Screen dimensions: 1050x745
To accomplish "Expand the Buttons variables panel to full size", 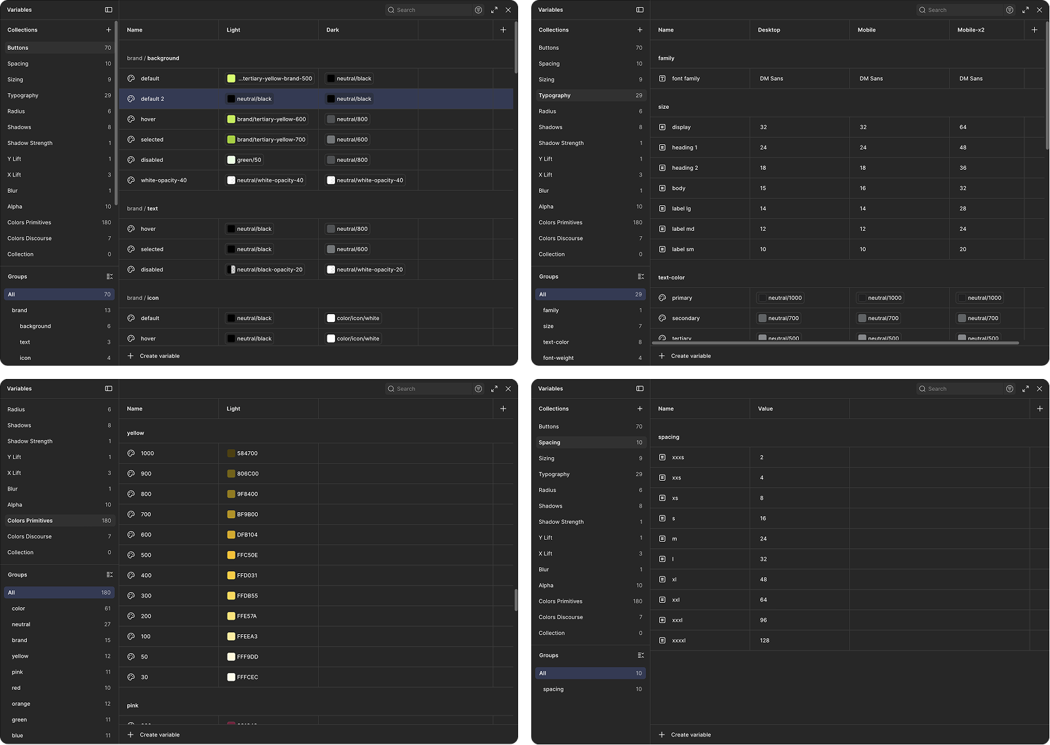I will pos(494,10).
